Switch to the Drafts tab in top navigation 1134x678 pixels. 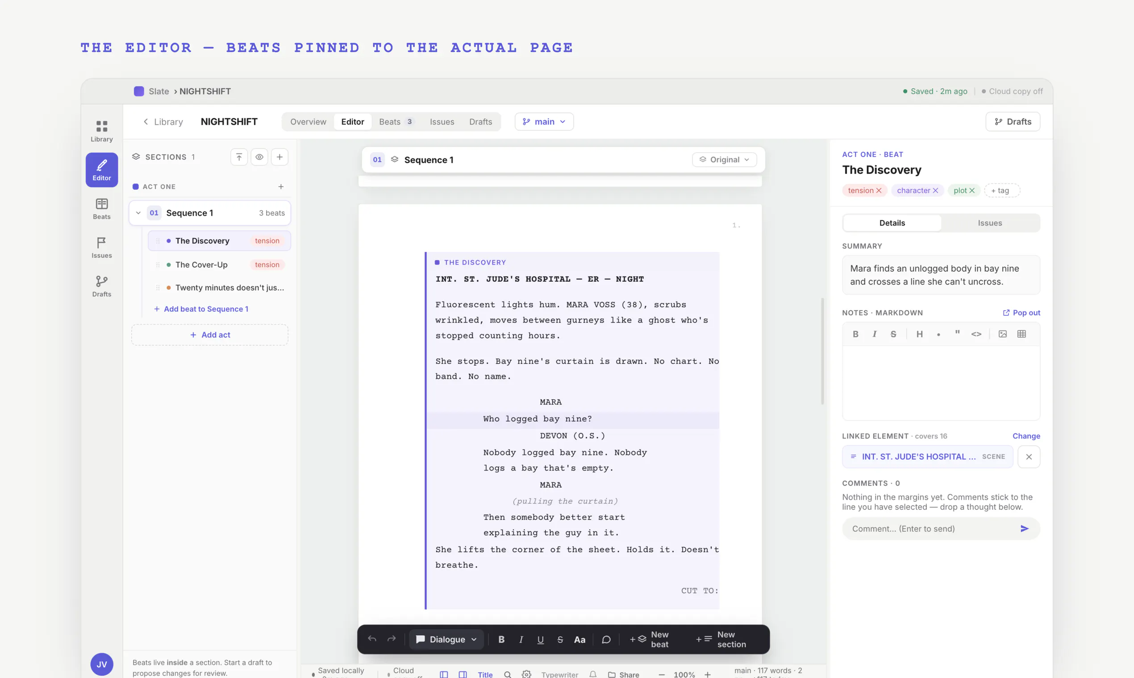coord(480,122)
